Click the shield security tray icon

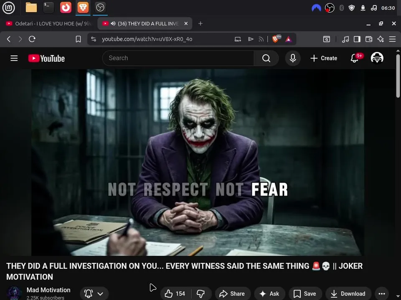click(352, 8)
